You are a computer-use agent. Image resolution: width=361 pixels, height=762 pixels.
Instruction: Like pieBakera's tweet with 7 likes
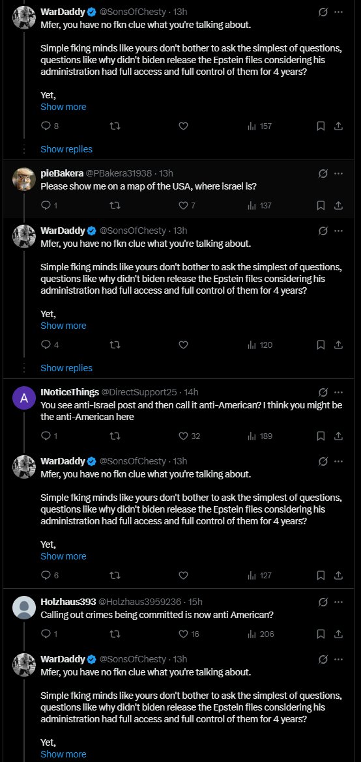point(187,206)
